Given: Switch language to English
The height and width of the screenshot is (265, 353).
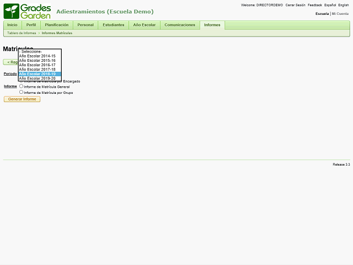Looking at the screenshot, I should (x=343, y=5).
